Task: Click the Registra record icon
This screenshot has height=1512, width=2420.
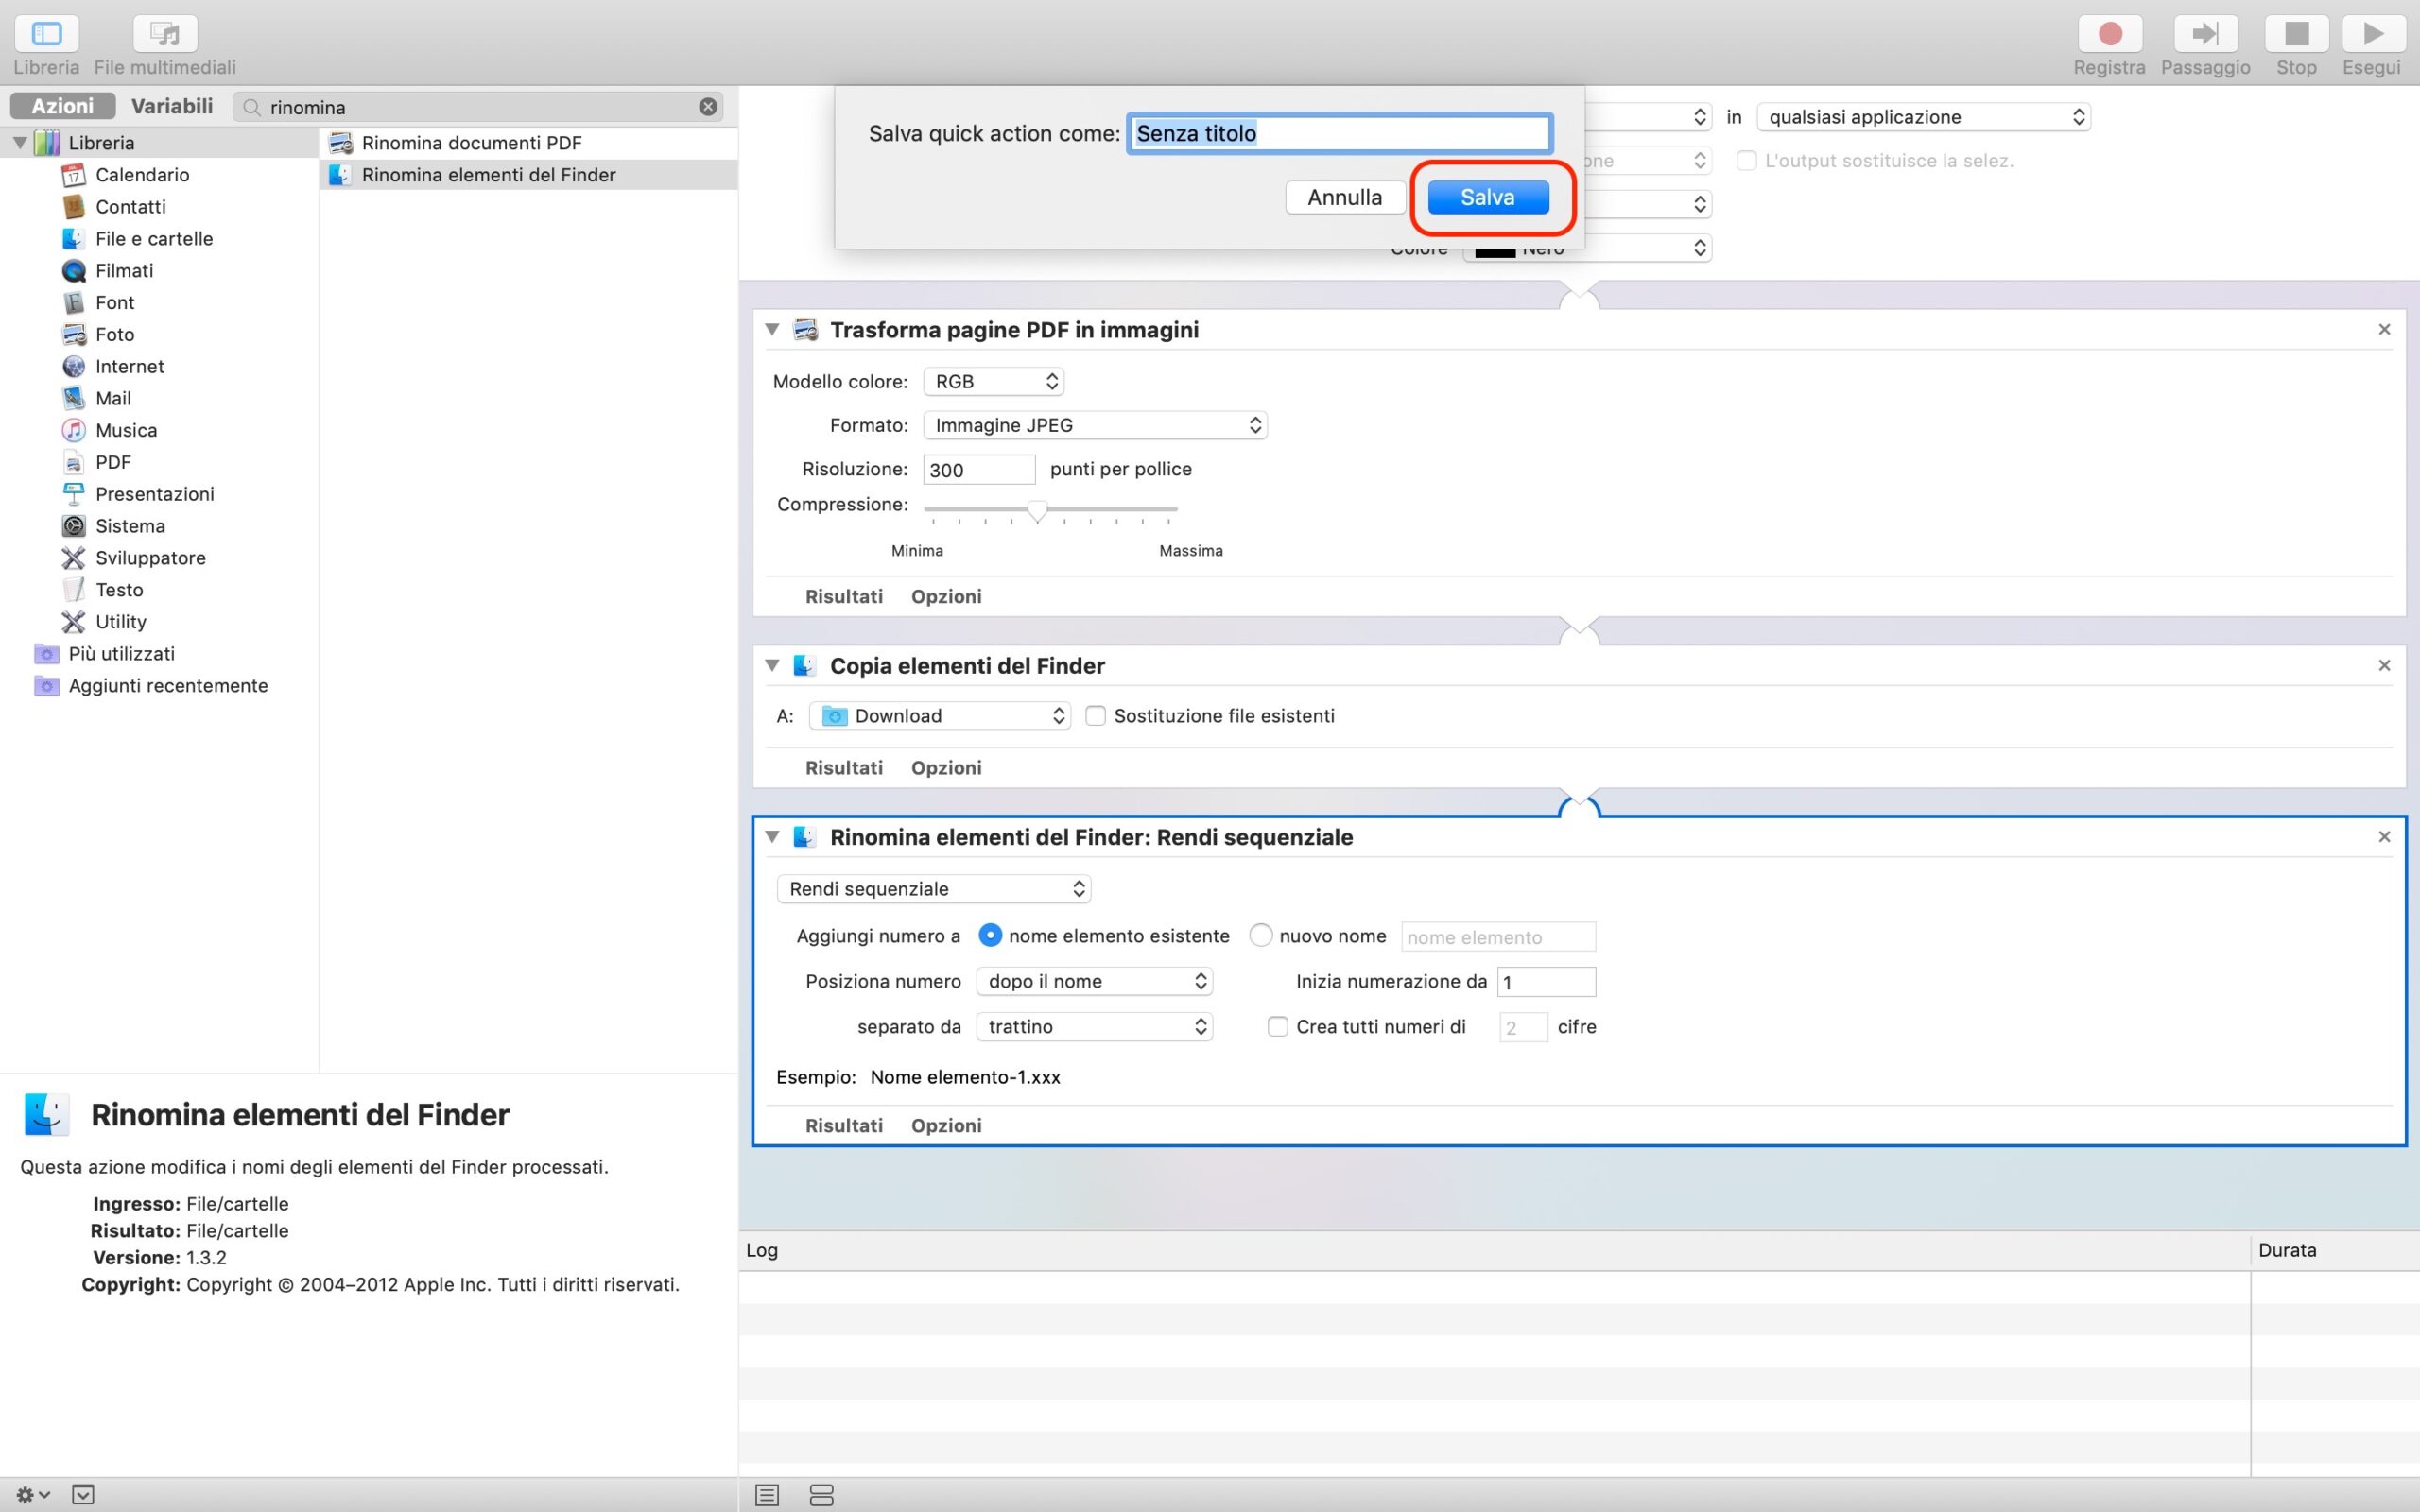Action: (x=2109, y=34)
